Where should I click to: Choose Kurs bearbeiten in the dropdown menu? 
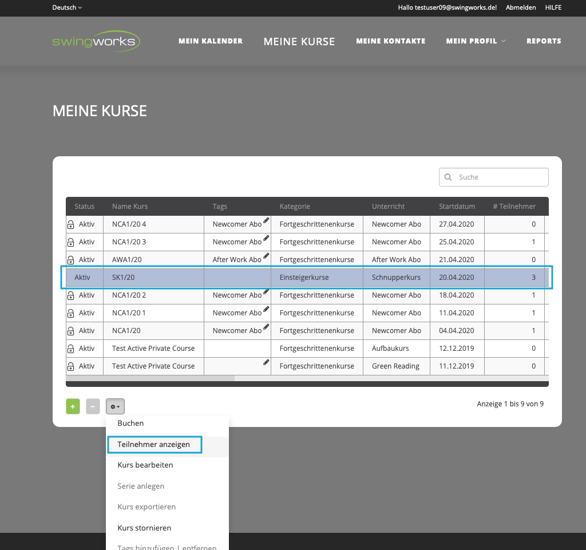145,465
